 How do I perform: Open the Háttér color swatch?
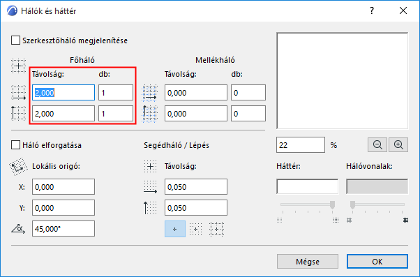coord(307,186)
